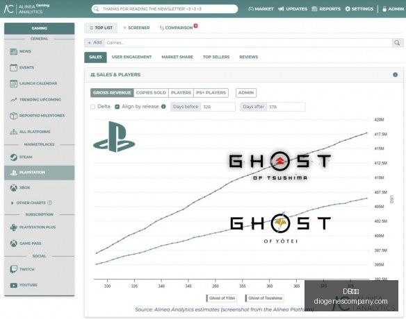
Task: Switch chart to Players
Action: tap(181, 93)
